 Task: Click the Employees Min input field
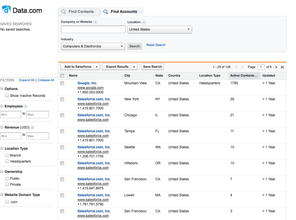(11, 115)
